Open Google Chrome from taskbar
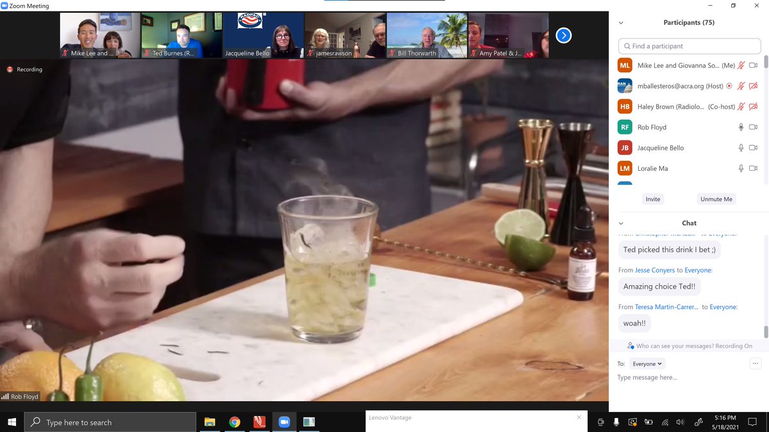This screenshot has height=432, width=769. coord(235,422)
